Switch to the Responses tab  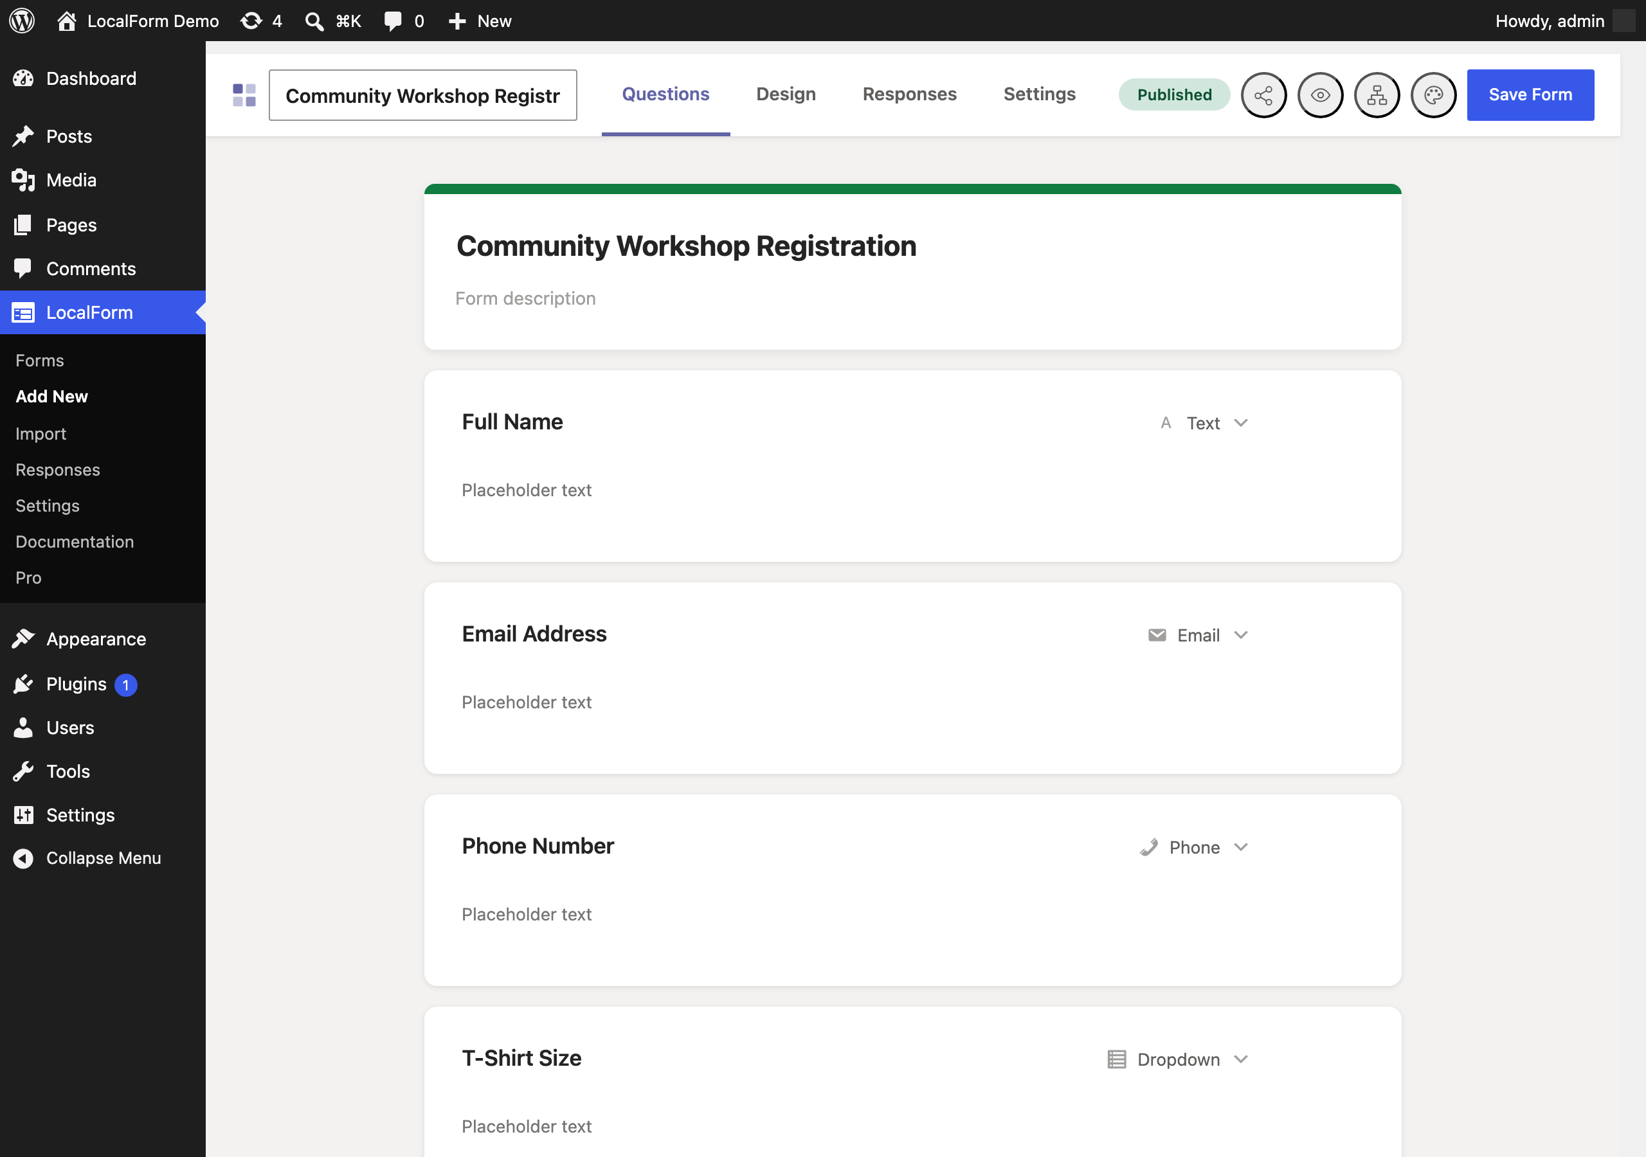(x=909, y=94)
